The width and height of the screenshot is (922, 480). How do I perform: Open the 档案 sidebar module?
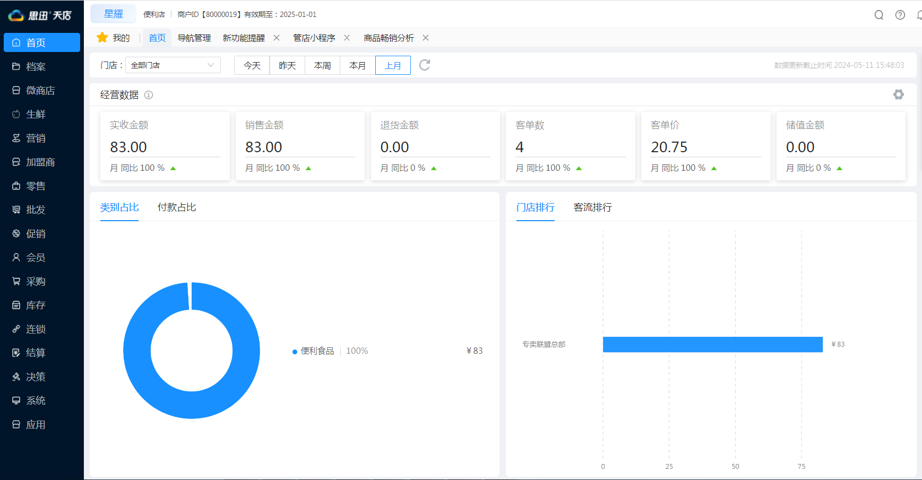coord(35,66)
